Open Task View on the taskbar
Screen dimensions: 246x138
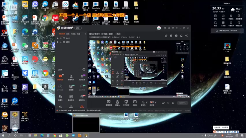[22, 136]
